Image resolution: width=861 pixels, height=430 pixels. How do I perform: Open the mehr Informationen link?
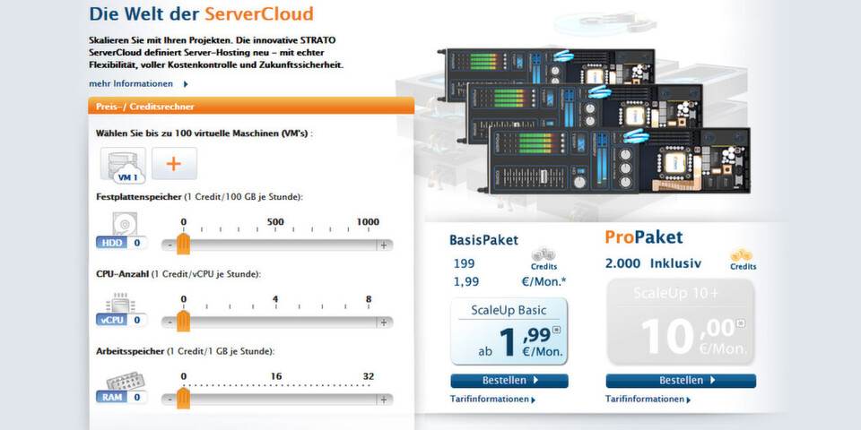click(131, 84)
